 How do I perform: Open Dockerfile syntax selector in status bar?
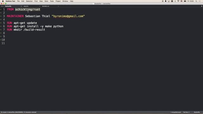pos(197,112)
